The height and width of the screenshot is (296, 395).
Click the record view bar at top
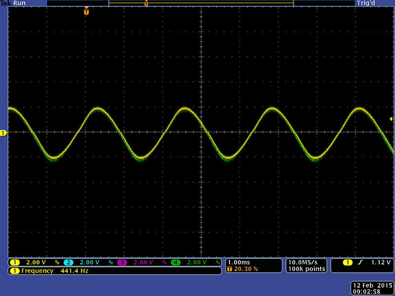click(201, 3)
